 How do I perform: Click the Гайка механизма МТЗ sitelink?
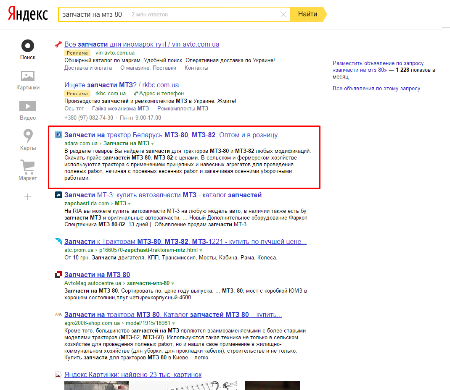121,109
